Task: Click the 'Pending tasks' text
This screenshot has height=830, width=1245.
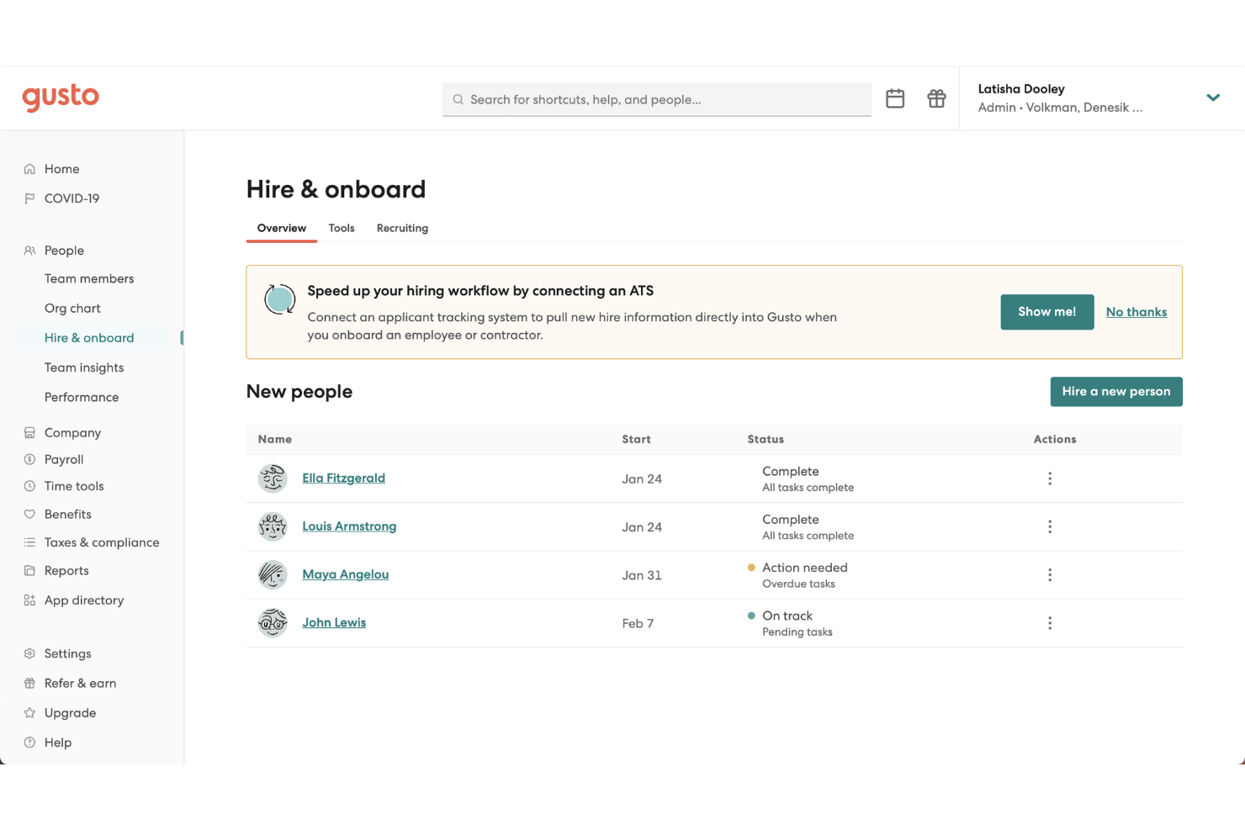Action: 797,632
